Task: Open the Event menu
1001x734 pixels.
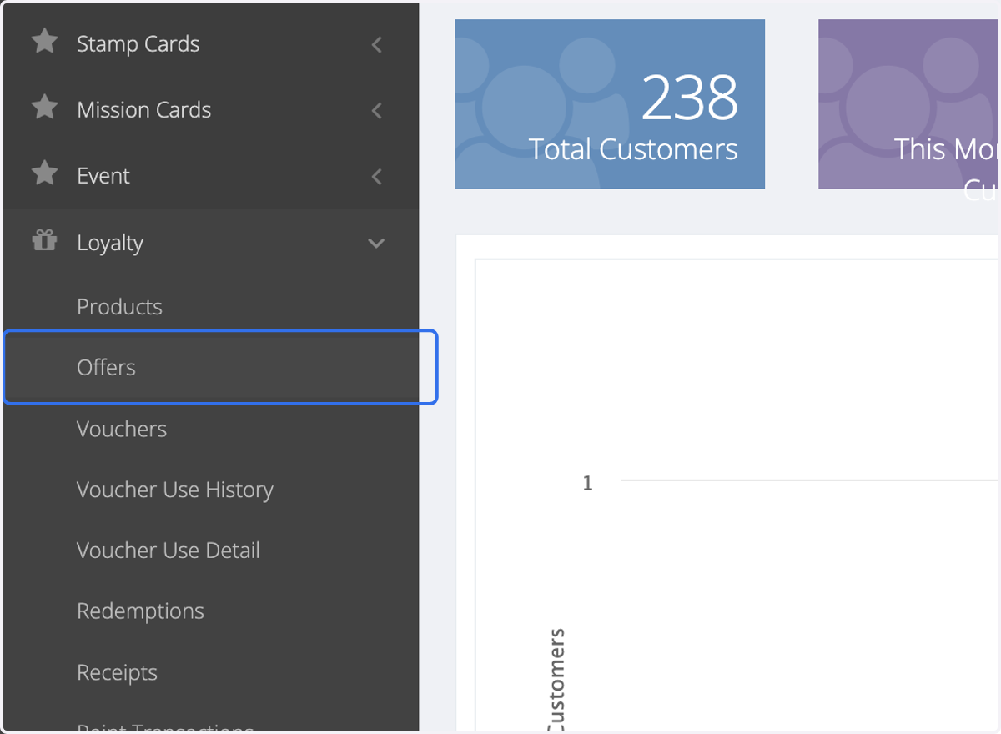Action: [x=103, y=176]
